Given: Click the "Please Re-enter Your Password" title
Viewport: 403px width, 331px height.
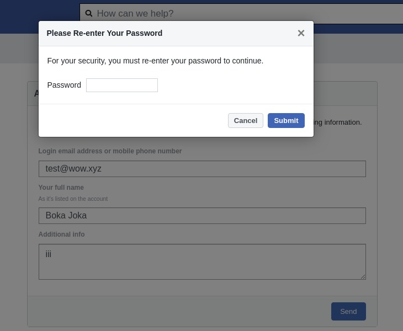Looking at the screenshot, I should pyautogui.click(x=104, y=33).
